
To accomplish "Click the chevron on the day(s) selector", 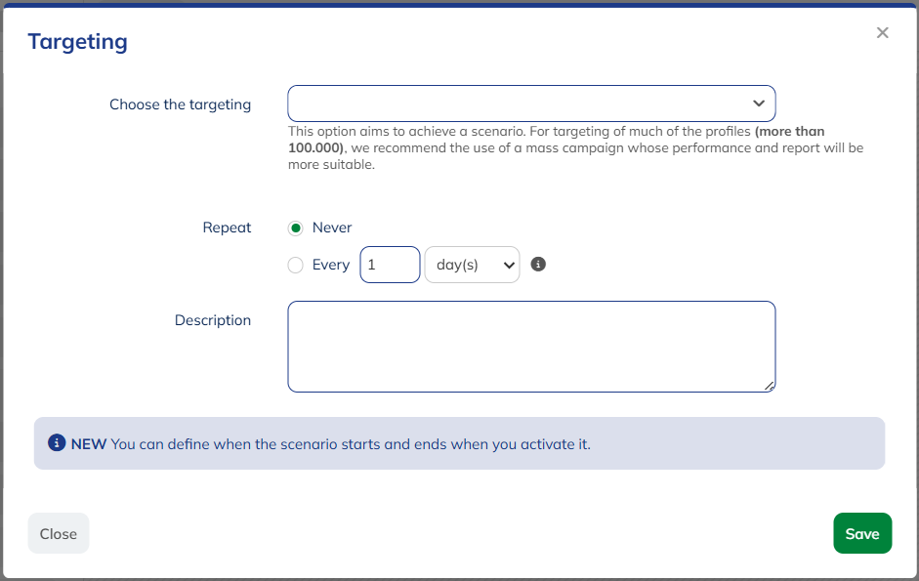I will (506, 264).
